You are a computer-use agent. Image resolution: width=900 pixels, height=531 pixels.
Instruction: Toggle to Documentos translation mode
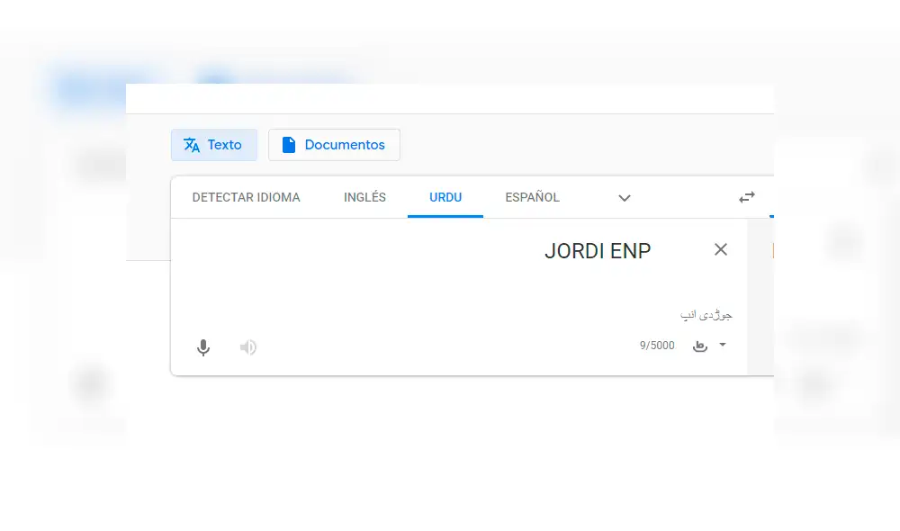334,144
